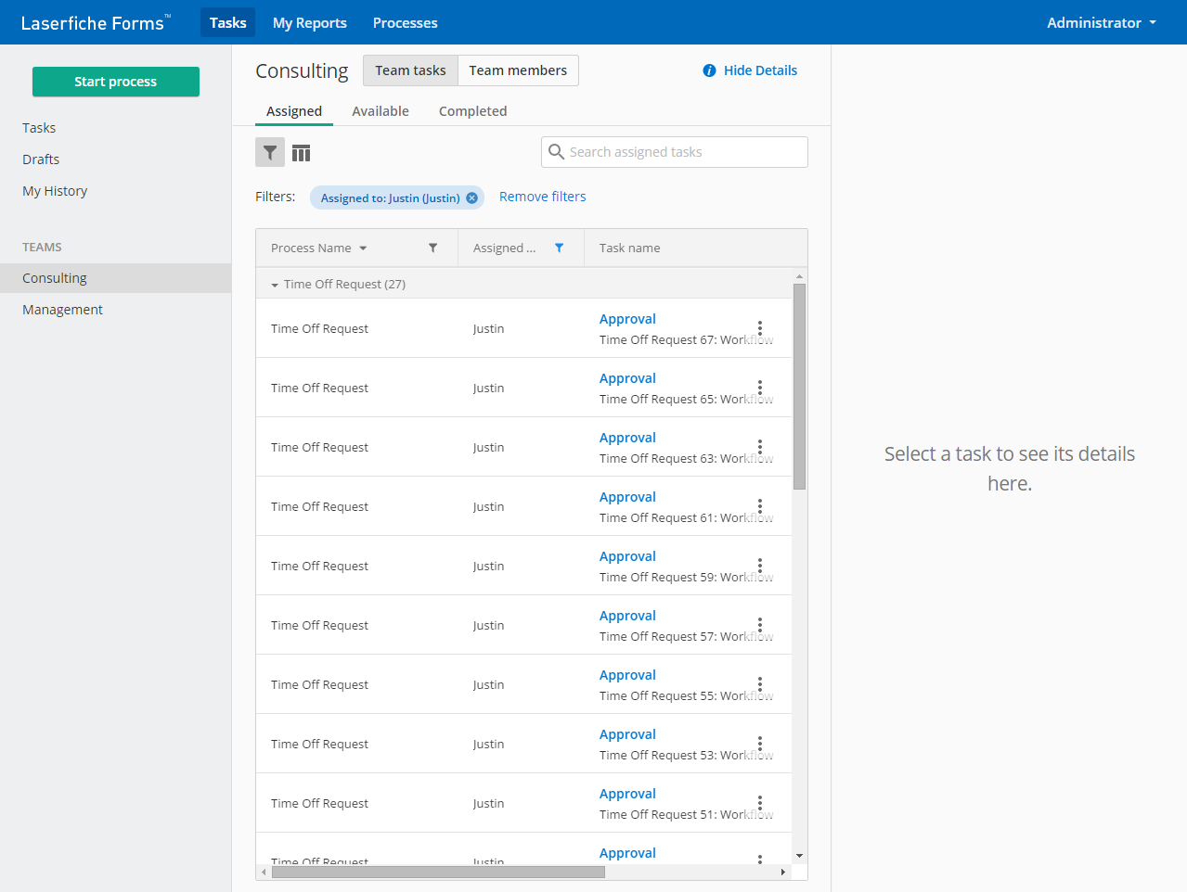
Task: Remove the Assigned to Justin filter chip
Action: coord(471,198)
